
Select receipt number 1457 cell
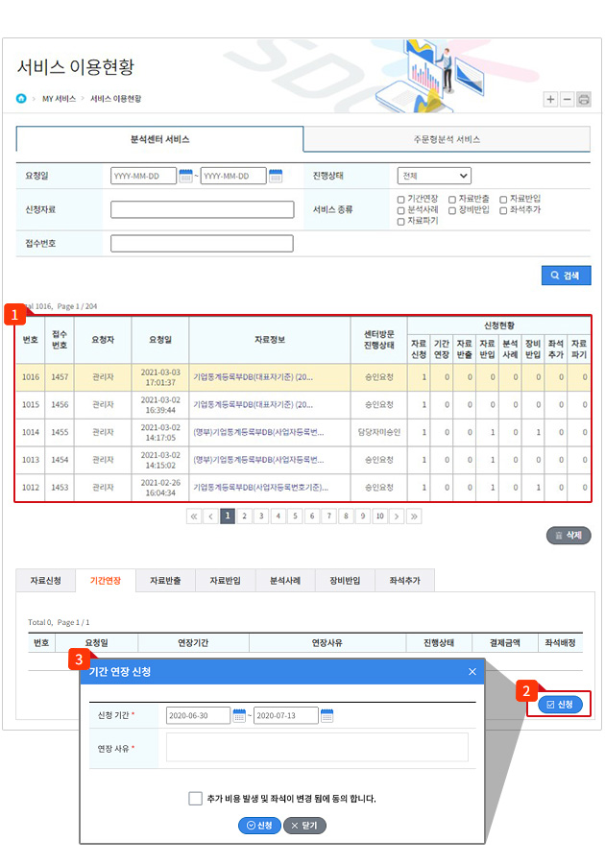coord(60,377)
